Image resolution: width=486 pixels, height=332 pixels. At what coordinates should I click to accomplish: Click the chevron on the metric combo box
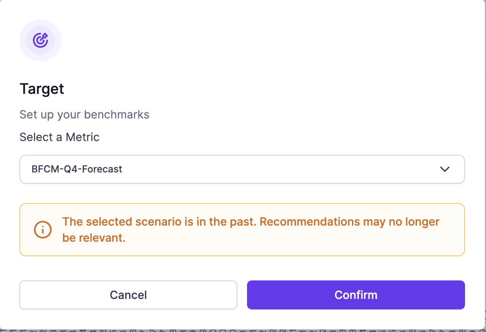pos(445,169)
